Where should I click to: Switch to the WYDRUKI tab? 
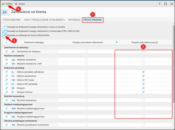tap(74, 20)
